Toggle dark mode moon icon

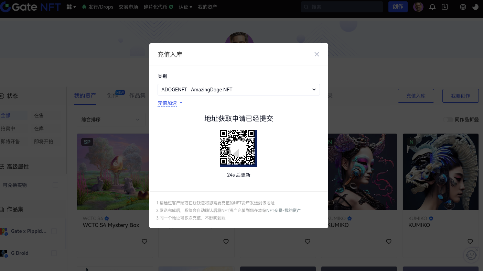[x=475, y=7]
